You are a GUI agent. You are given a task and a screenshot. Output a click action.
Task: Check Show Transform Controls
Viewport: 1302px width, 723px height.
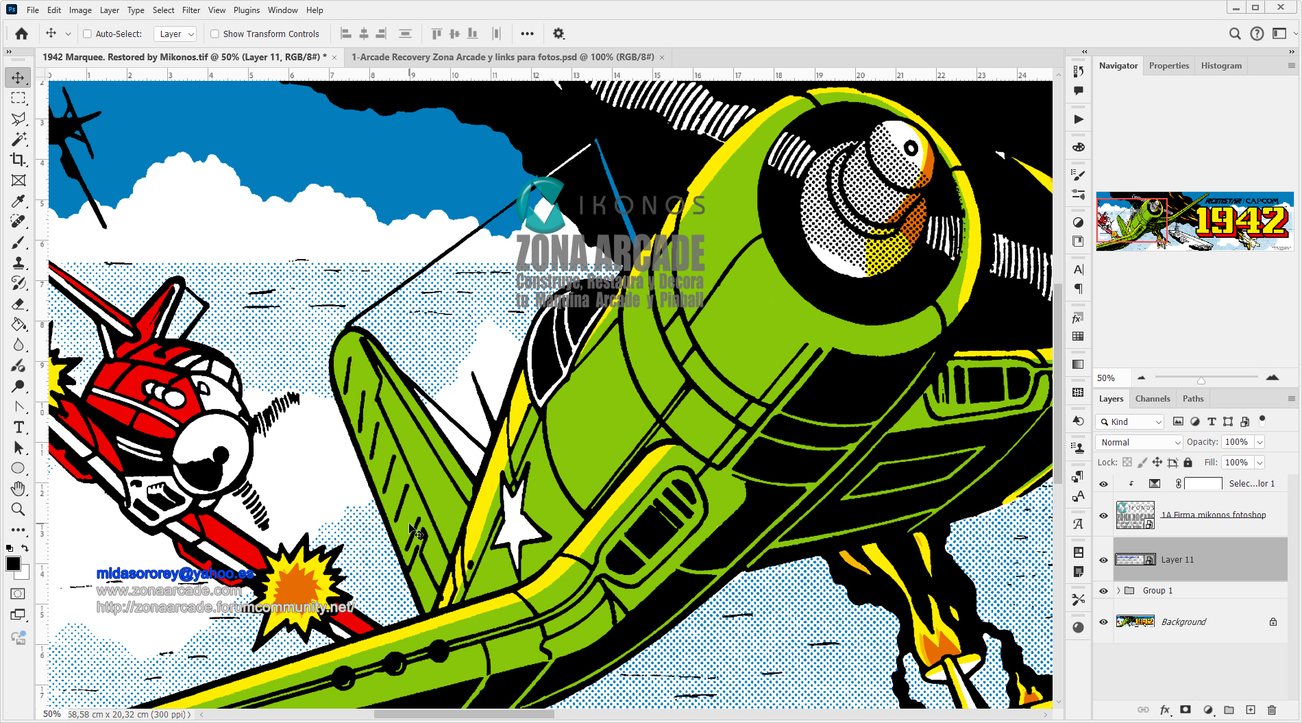click(214, 34)
